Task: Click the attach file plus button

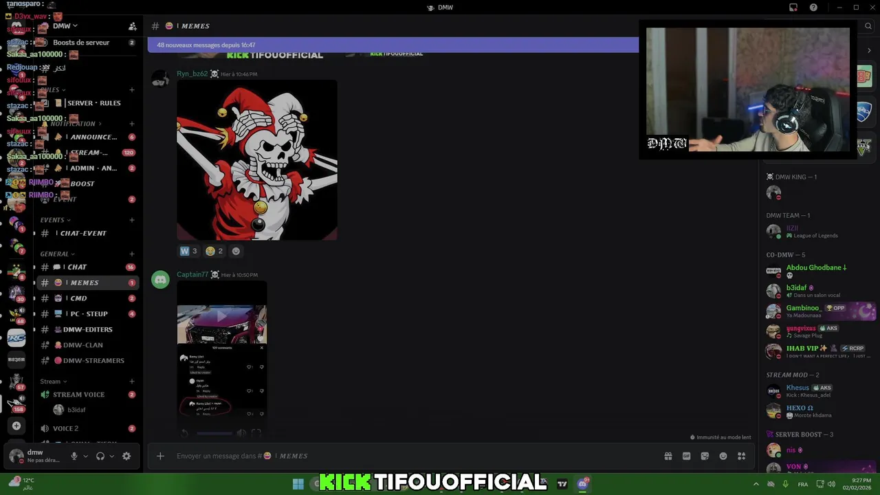Action: click(160, 456)
